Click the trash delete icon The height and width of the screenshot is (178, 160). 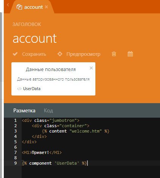[114, 54]
